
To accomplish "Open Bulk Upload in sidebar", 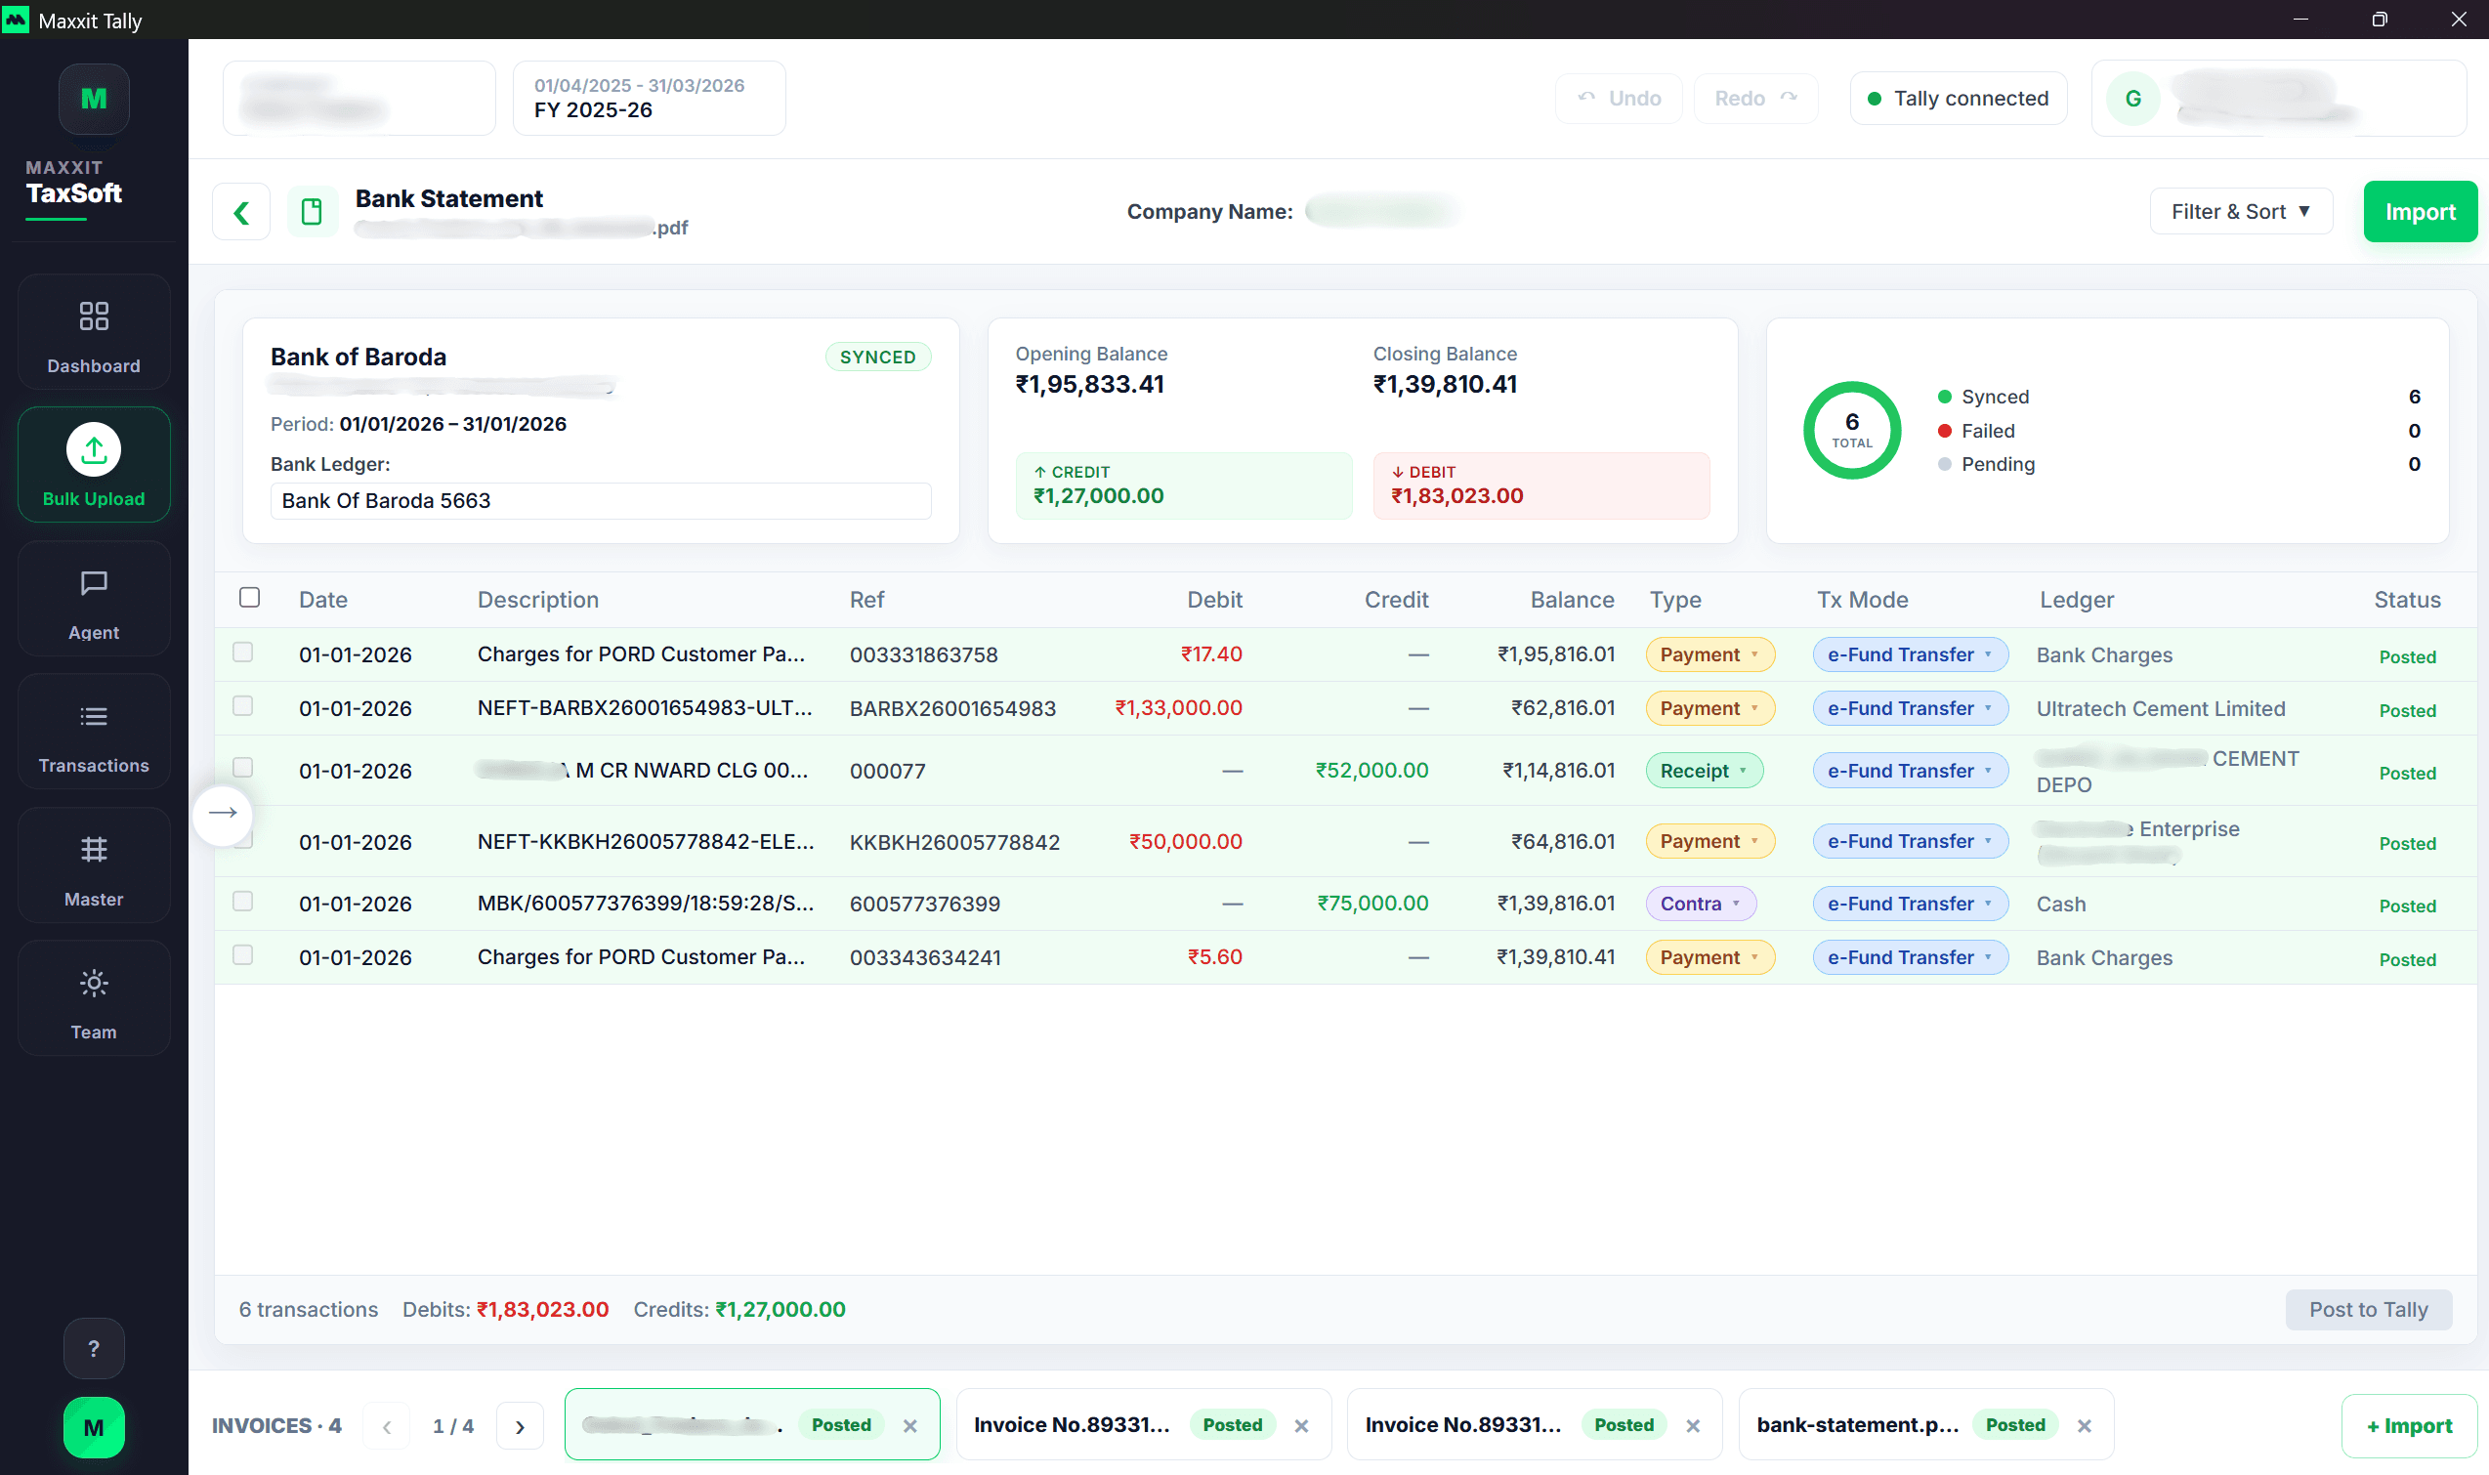I will tap(94, 464).
